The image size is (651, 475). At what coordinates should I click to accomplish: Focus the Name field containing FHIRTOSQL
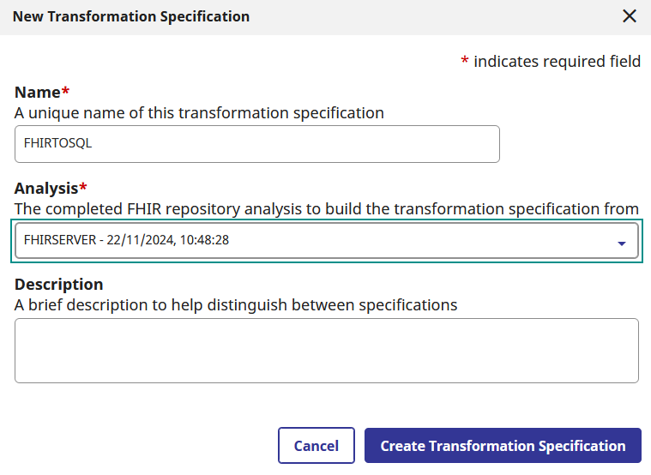[x=256, y=144]
